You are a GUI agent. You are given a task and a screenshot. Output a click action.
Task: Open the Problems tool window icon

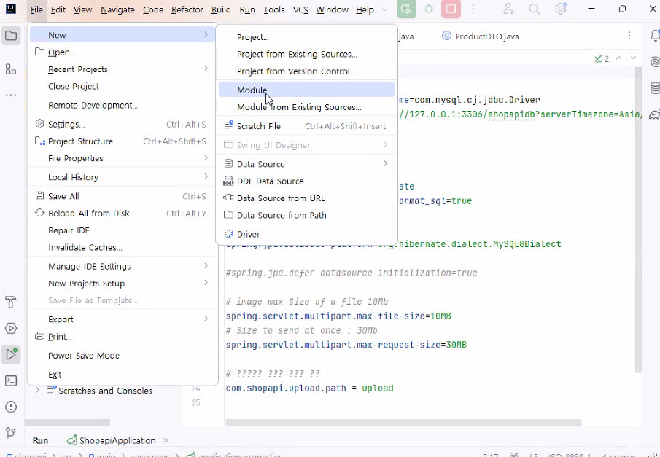coord(11,407)
